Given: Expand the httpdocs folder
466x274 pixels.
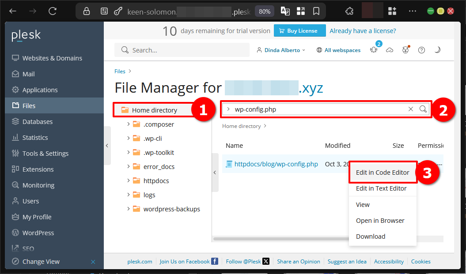Looking at the screenshot, I should pyautogui.click(x=128, y=180).
